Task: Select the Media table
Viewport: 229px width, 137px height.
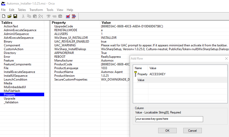Action: [x=8, y=83]
